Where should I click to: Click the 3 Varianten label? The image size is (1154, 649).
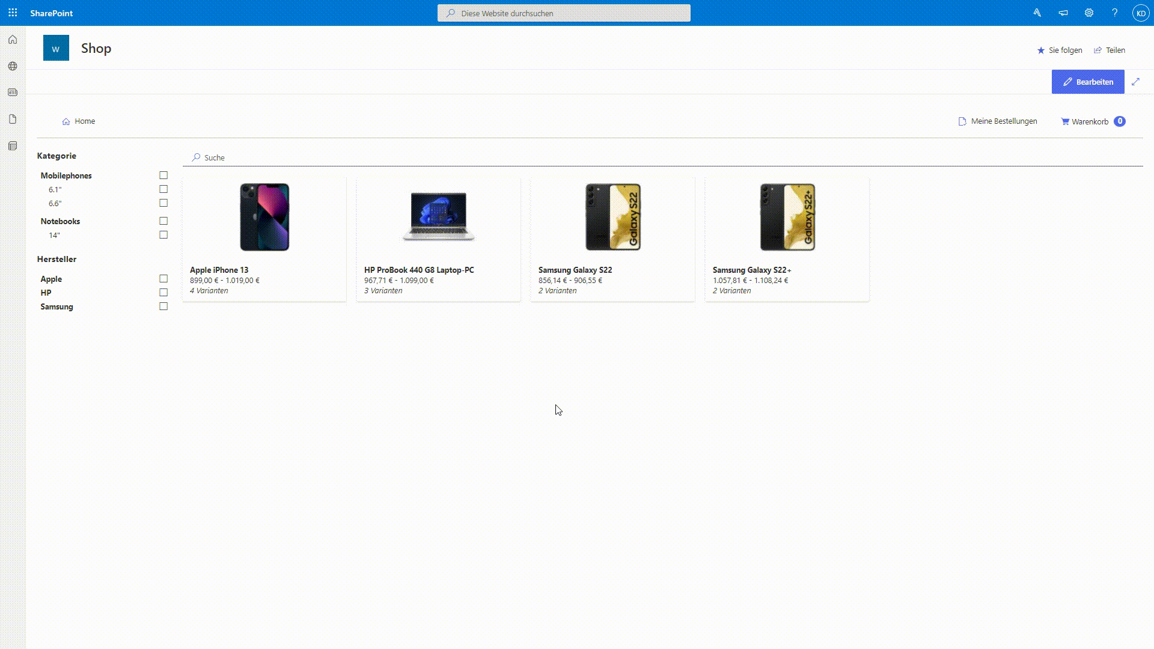[x=383, y=291]
